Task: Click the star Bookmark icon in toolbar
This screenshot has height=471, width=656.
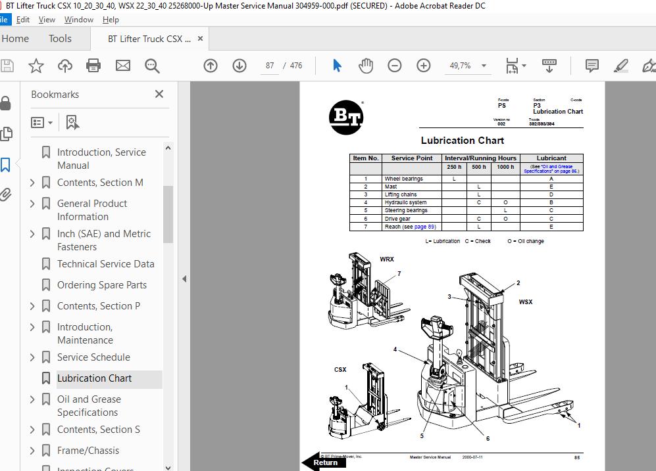Action: pyautogui.click(x=36, y=66)
